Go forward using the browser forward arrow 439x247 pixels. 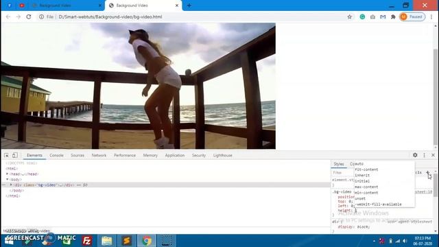click(x=19, y=16)
